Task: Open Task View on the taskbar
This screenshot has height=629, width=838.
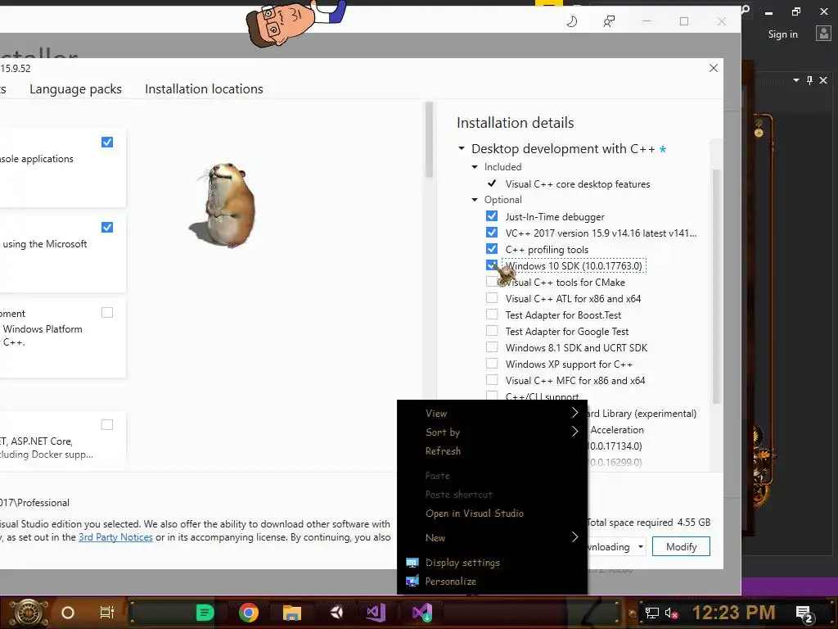Action: [x=107, y=613]
